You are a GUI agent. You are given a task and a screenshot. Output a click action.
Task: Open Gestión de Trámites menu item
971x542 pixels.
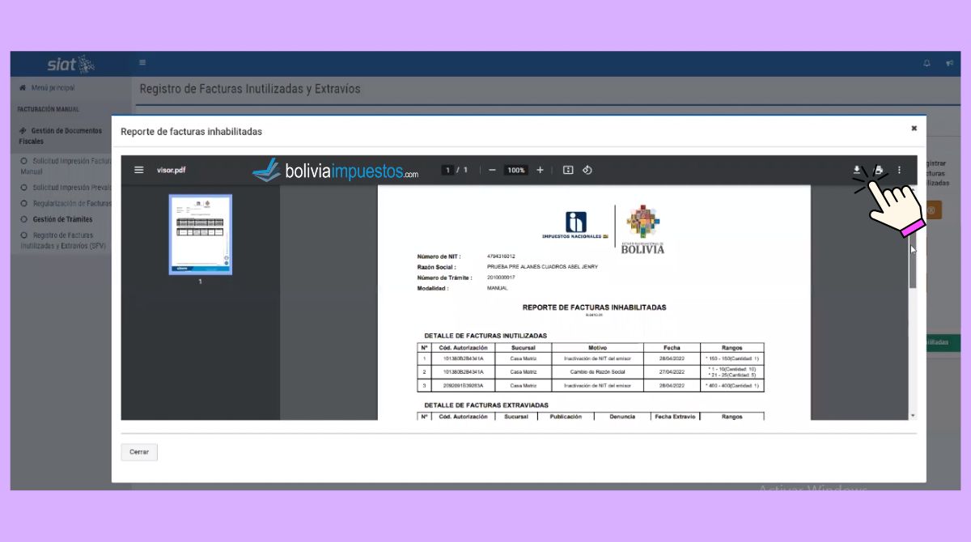click(62, 219)
